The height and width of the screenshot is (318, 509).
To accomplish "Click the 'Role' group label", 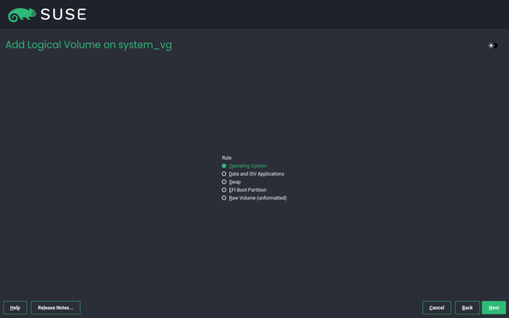I will point(227,158).
